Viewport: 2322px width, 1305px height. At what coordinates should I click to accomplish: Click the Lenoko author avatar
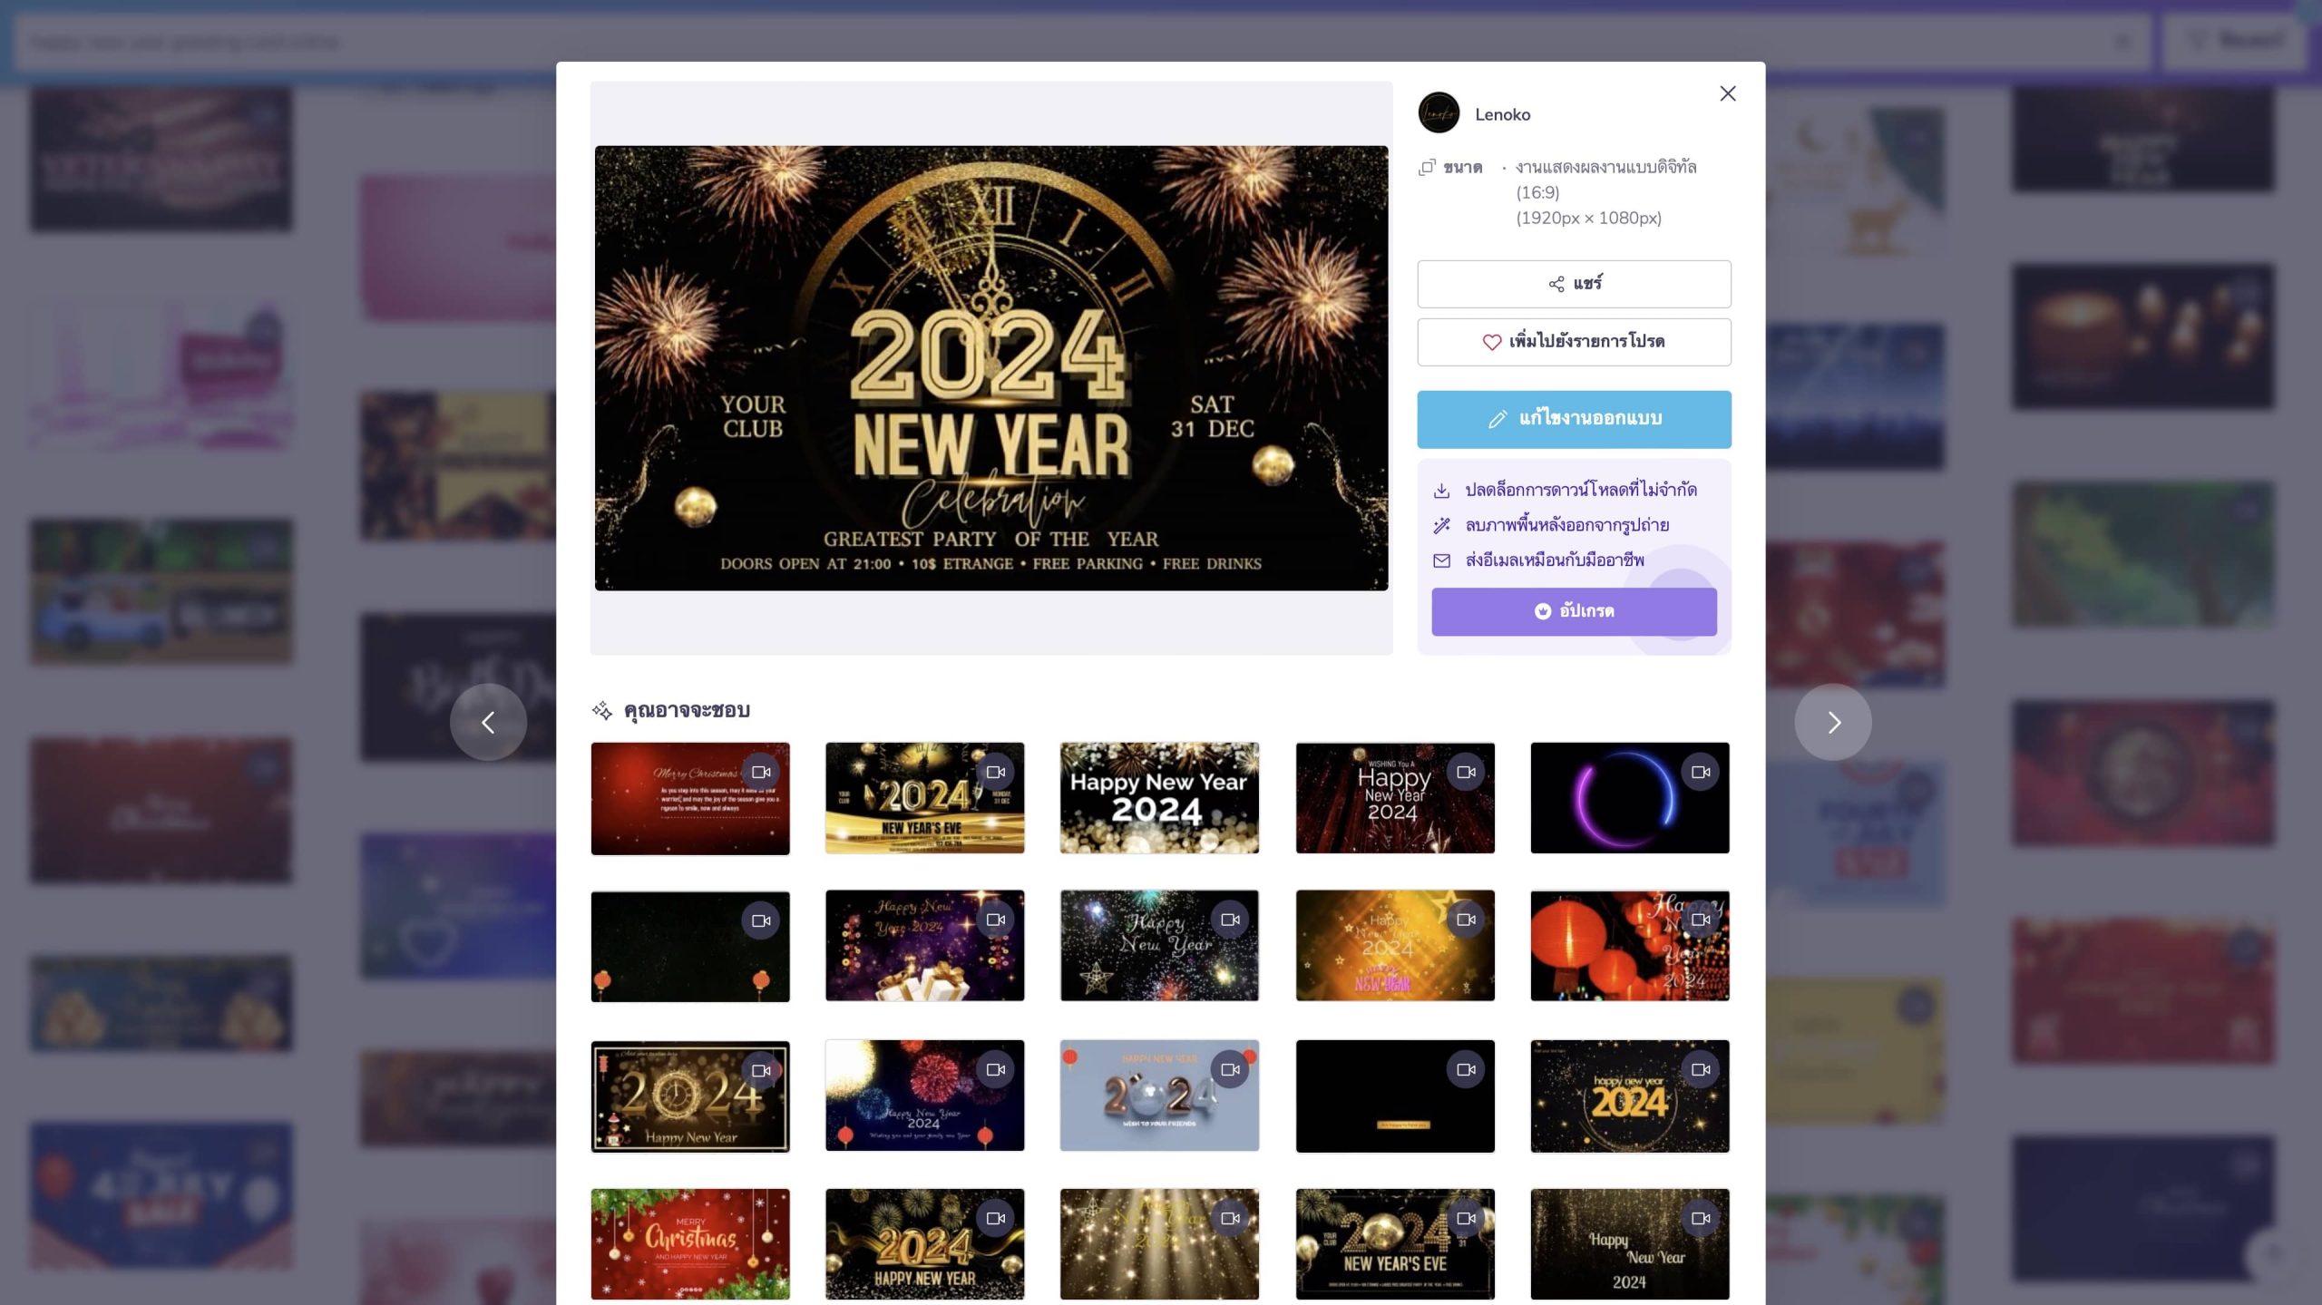(1439, 113)
